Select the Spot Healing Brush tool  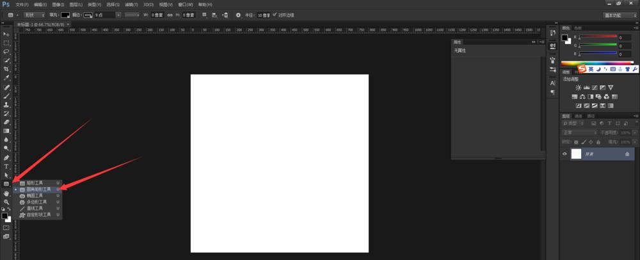[x=6, y=87]
